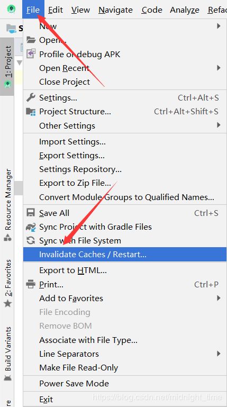
Task: Click the Open folder icon
Action: coord(31,40)
